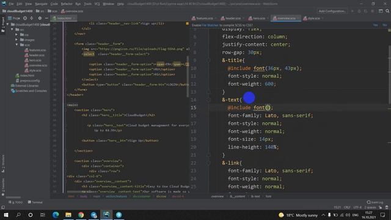
Task: Open the Run menu
Action: click(x=78, y=4)
